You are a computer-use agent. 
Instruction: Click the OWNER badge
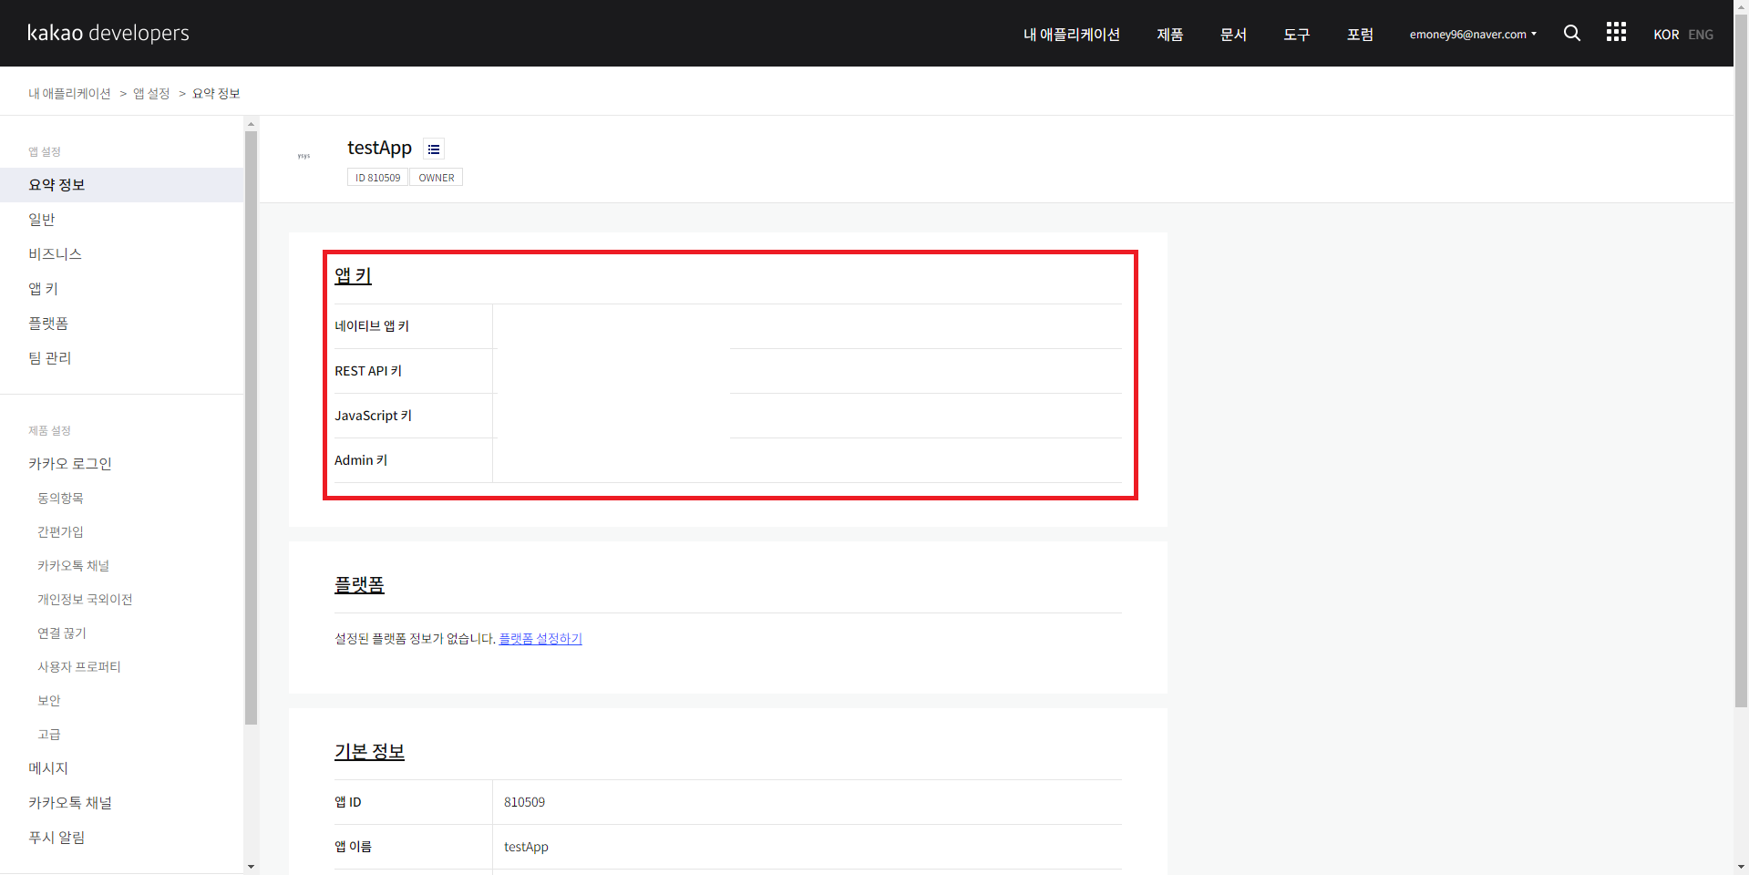pos(437,178)
